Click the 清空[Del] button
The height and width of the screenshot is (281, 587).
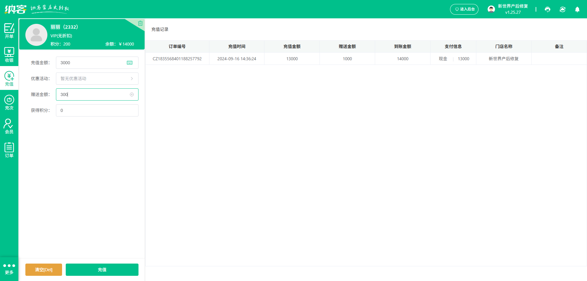[x=44, y=270]
